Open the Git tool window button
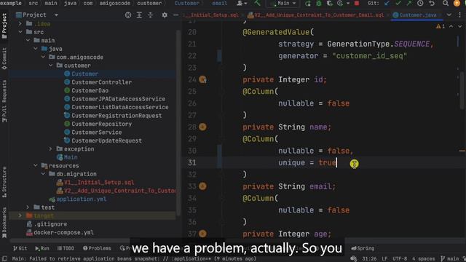466x262 pixels. (20, 248)
